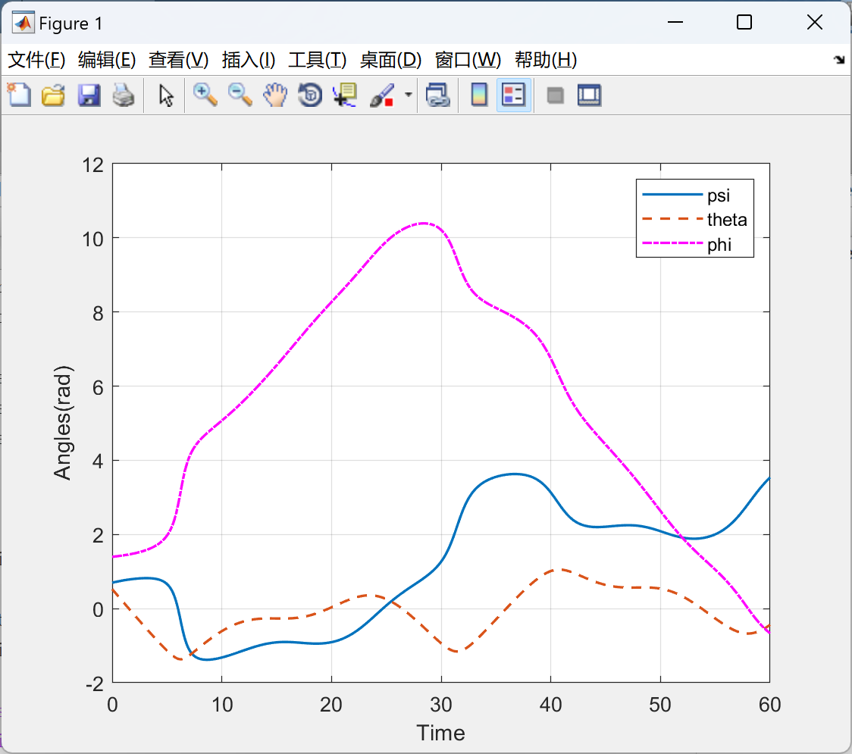Hide plot tools with the gray square icon
Screen dimensions: 852x754
tap(555, 95)
